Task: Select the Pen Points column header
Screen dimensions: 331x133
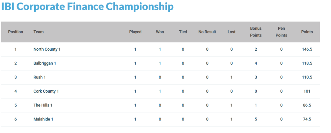Action: 281,32
